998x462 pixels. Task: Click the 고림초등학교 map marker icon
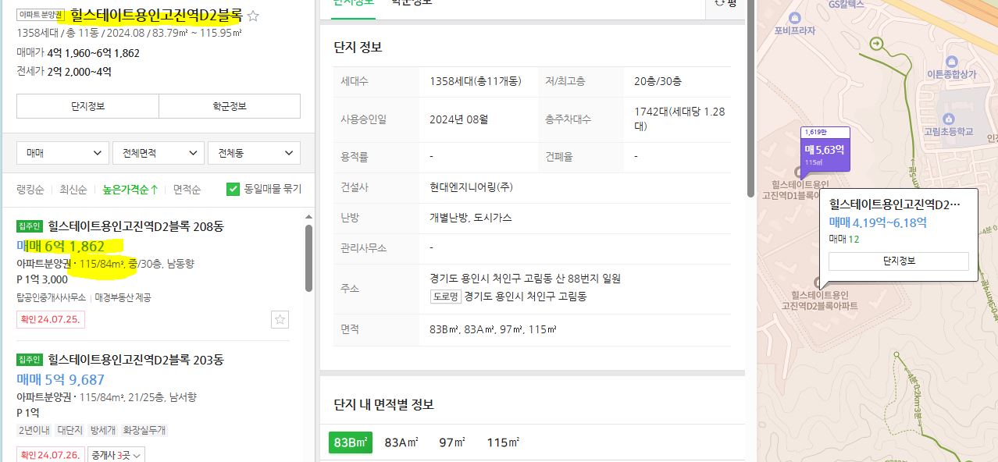[948, 119]
